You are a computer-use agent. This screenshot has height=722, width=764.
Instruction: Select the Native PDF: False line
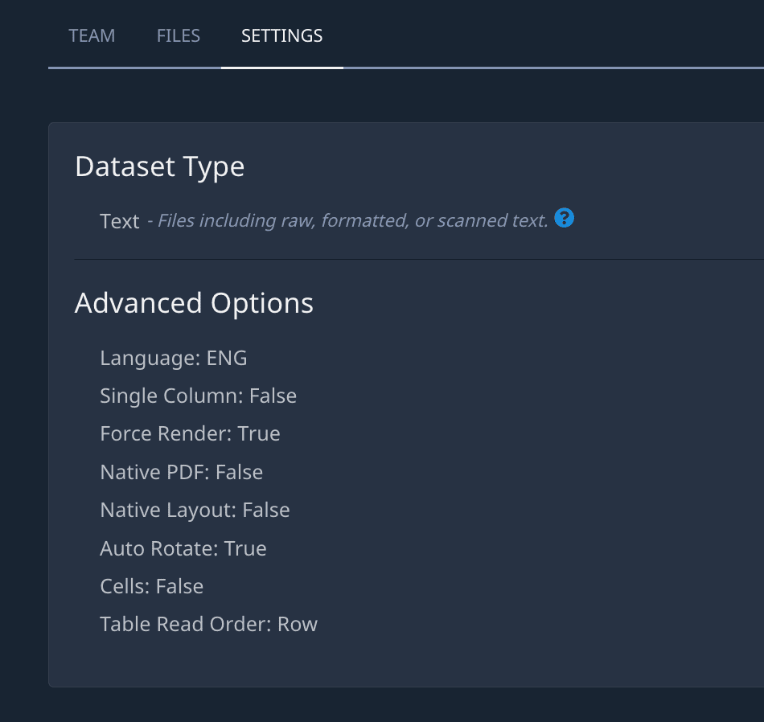coord(181,472)
